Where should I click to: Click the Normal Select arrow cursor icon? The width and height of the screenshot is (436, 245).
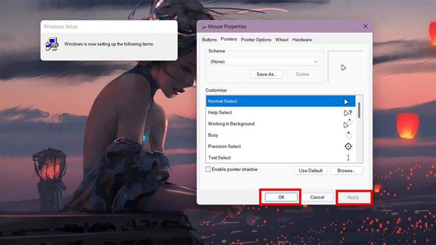346,102
